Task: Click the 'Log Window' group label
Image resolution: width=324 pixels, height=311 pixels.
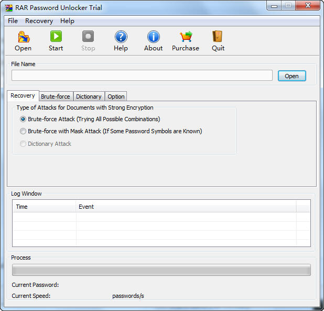Action: click(x=26, y=194)
